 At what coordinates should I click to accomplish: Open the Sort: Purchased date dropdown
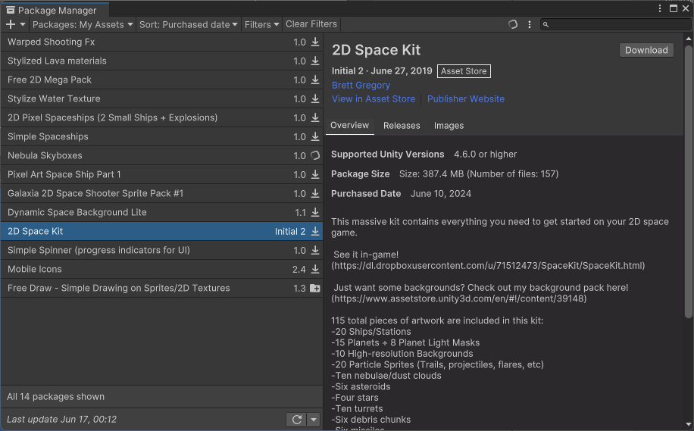[189, 24]
